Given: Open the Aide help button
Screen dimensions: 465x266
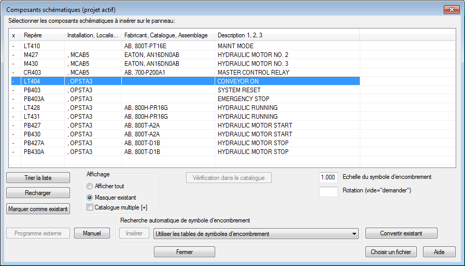Looking at the screenshot, I should [439, 252].
